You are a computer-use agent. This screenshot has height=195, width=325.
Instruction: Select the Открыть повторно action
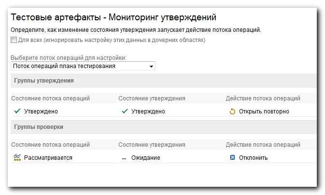(x=264, y=111)
